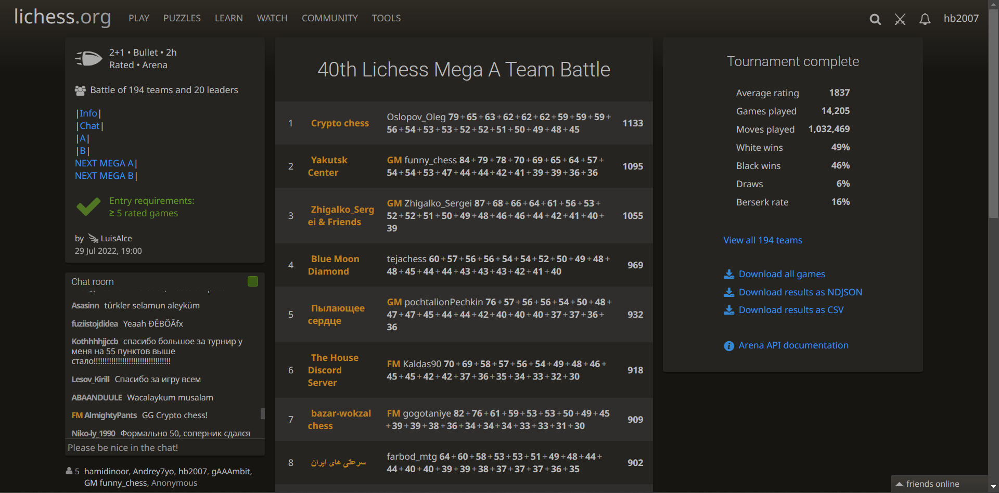
Task: Click LuisAlce patron wing icon
Action: point(93,238)
